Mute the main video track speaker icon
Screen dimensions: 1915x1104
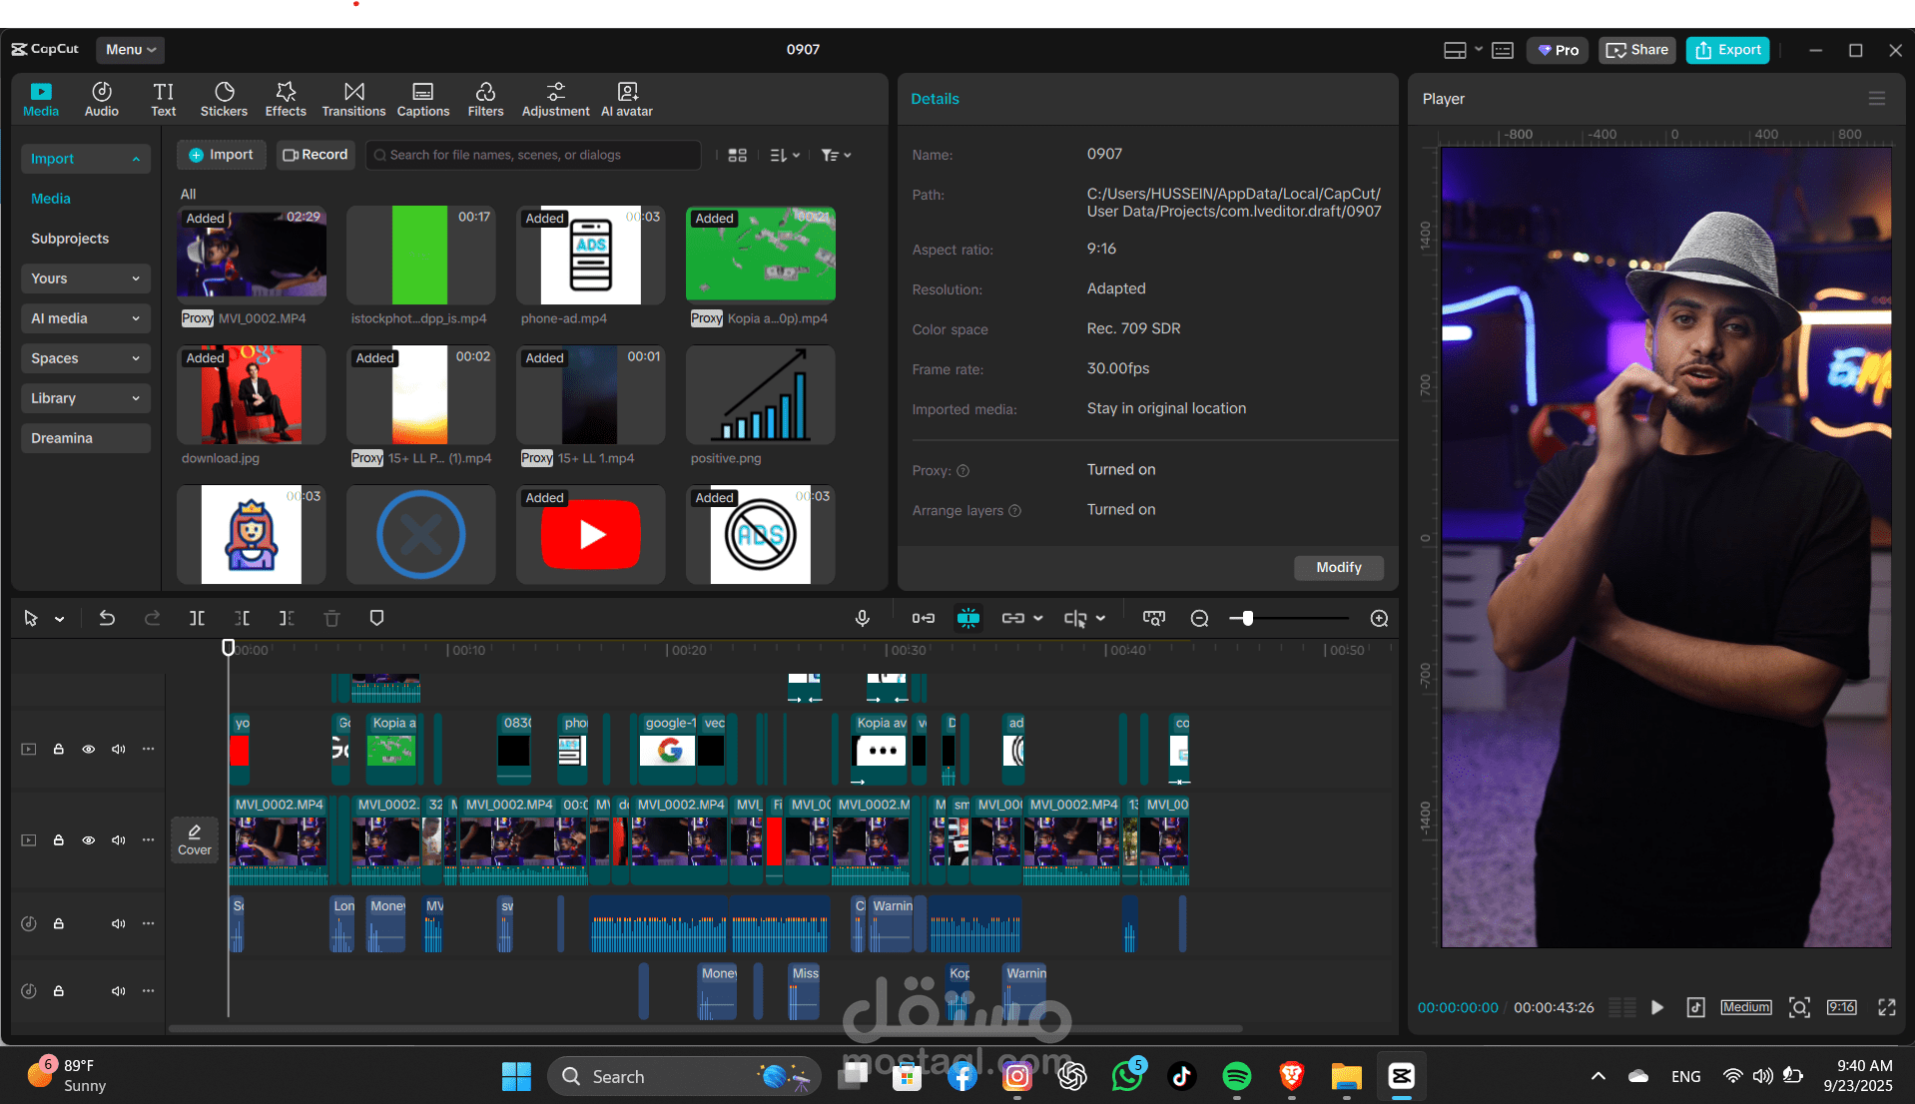pos(119,840)
